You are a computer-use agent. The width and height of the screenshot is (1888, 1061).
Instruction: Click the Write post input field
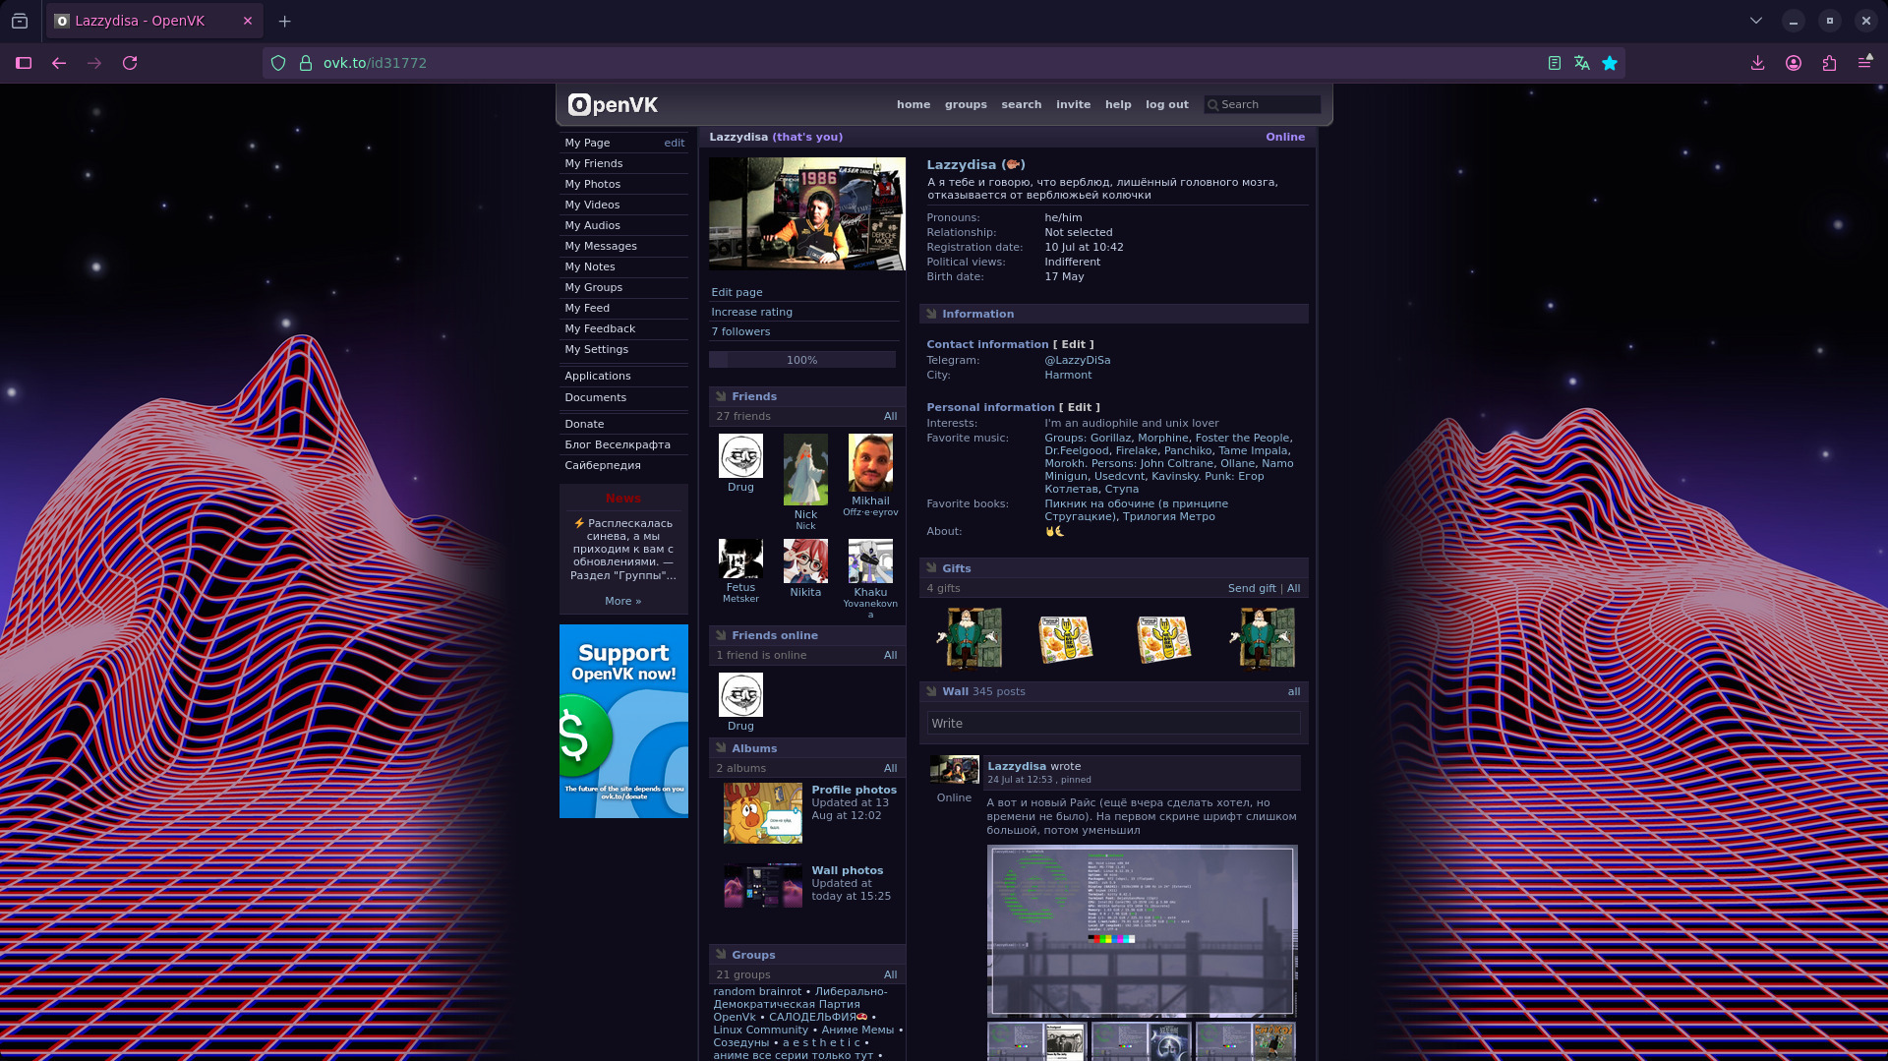[x=1112, y=723]
